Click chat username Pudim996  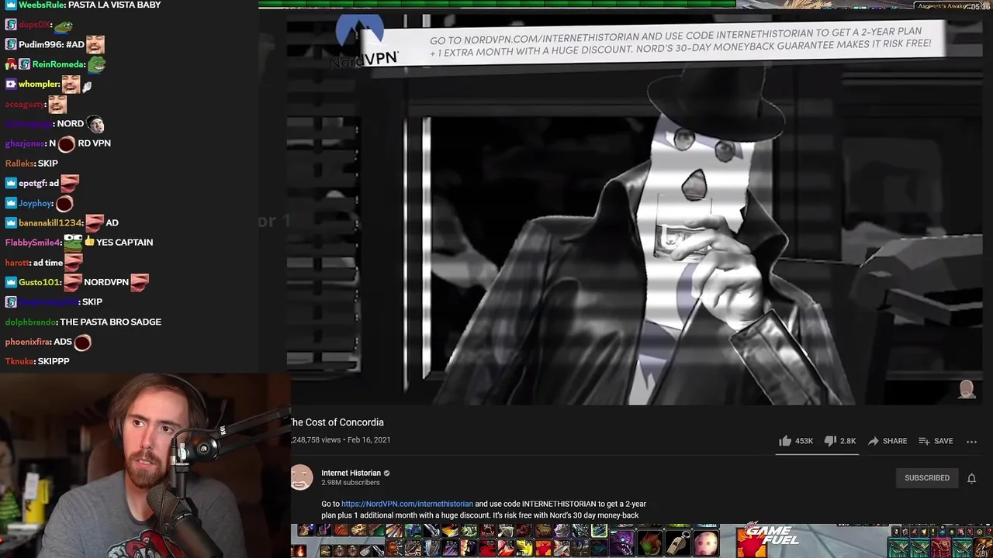(40, 44)
